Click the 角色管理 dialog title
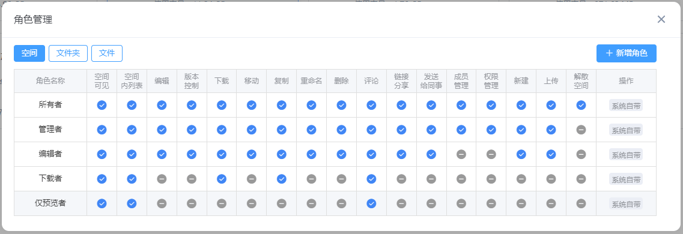This screenshot has width=683, height=234. coord(33,20)
